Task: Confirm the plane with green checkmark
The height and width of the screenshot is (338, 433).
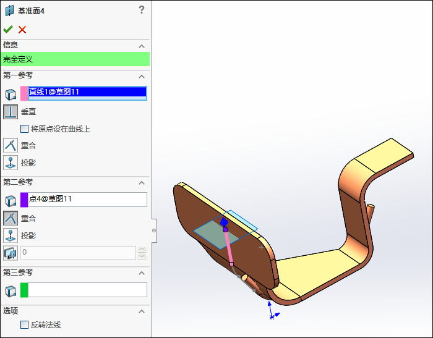Action: coord(8,29)
